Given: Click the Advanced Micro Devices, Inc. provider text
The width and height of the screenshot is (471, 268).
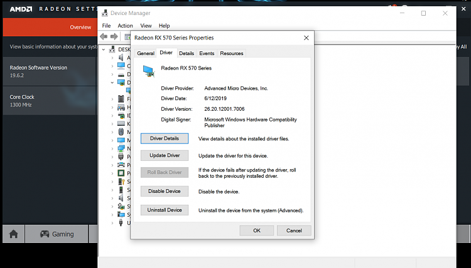Looking at the screenshot, I should pyautogui.click(x=236, y=88).
